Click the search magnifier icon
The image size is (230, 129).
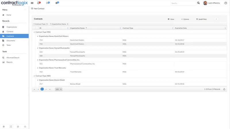point(198,3)
